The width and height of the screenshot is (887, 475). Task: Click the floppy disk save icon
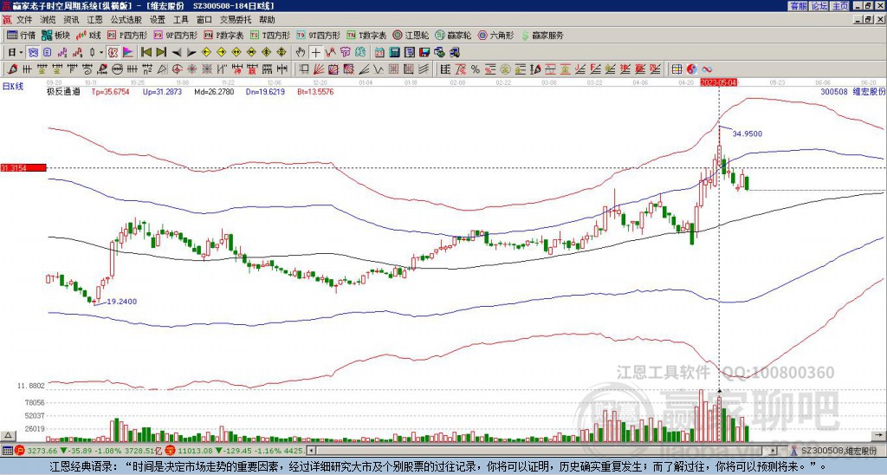pos(424,53)
